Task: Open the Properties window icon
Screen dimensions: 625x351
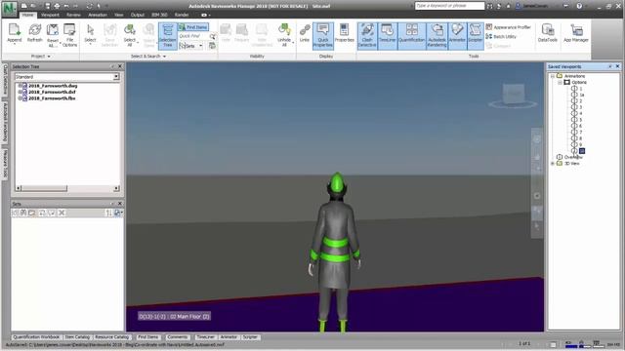Action: (x=345, y=33)
